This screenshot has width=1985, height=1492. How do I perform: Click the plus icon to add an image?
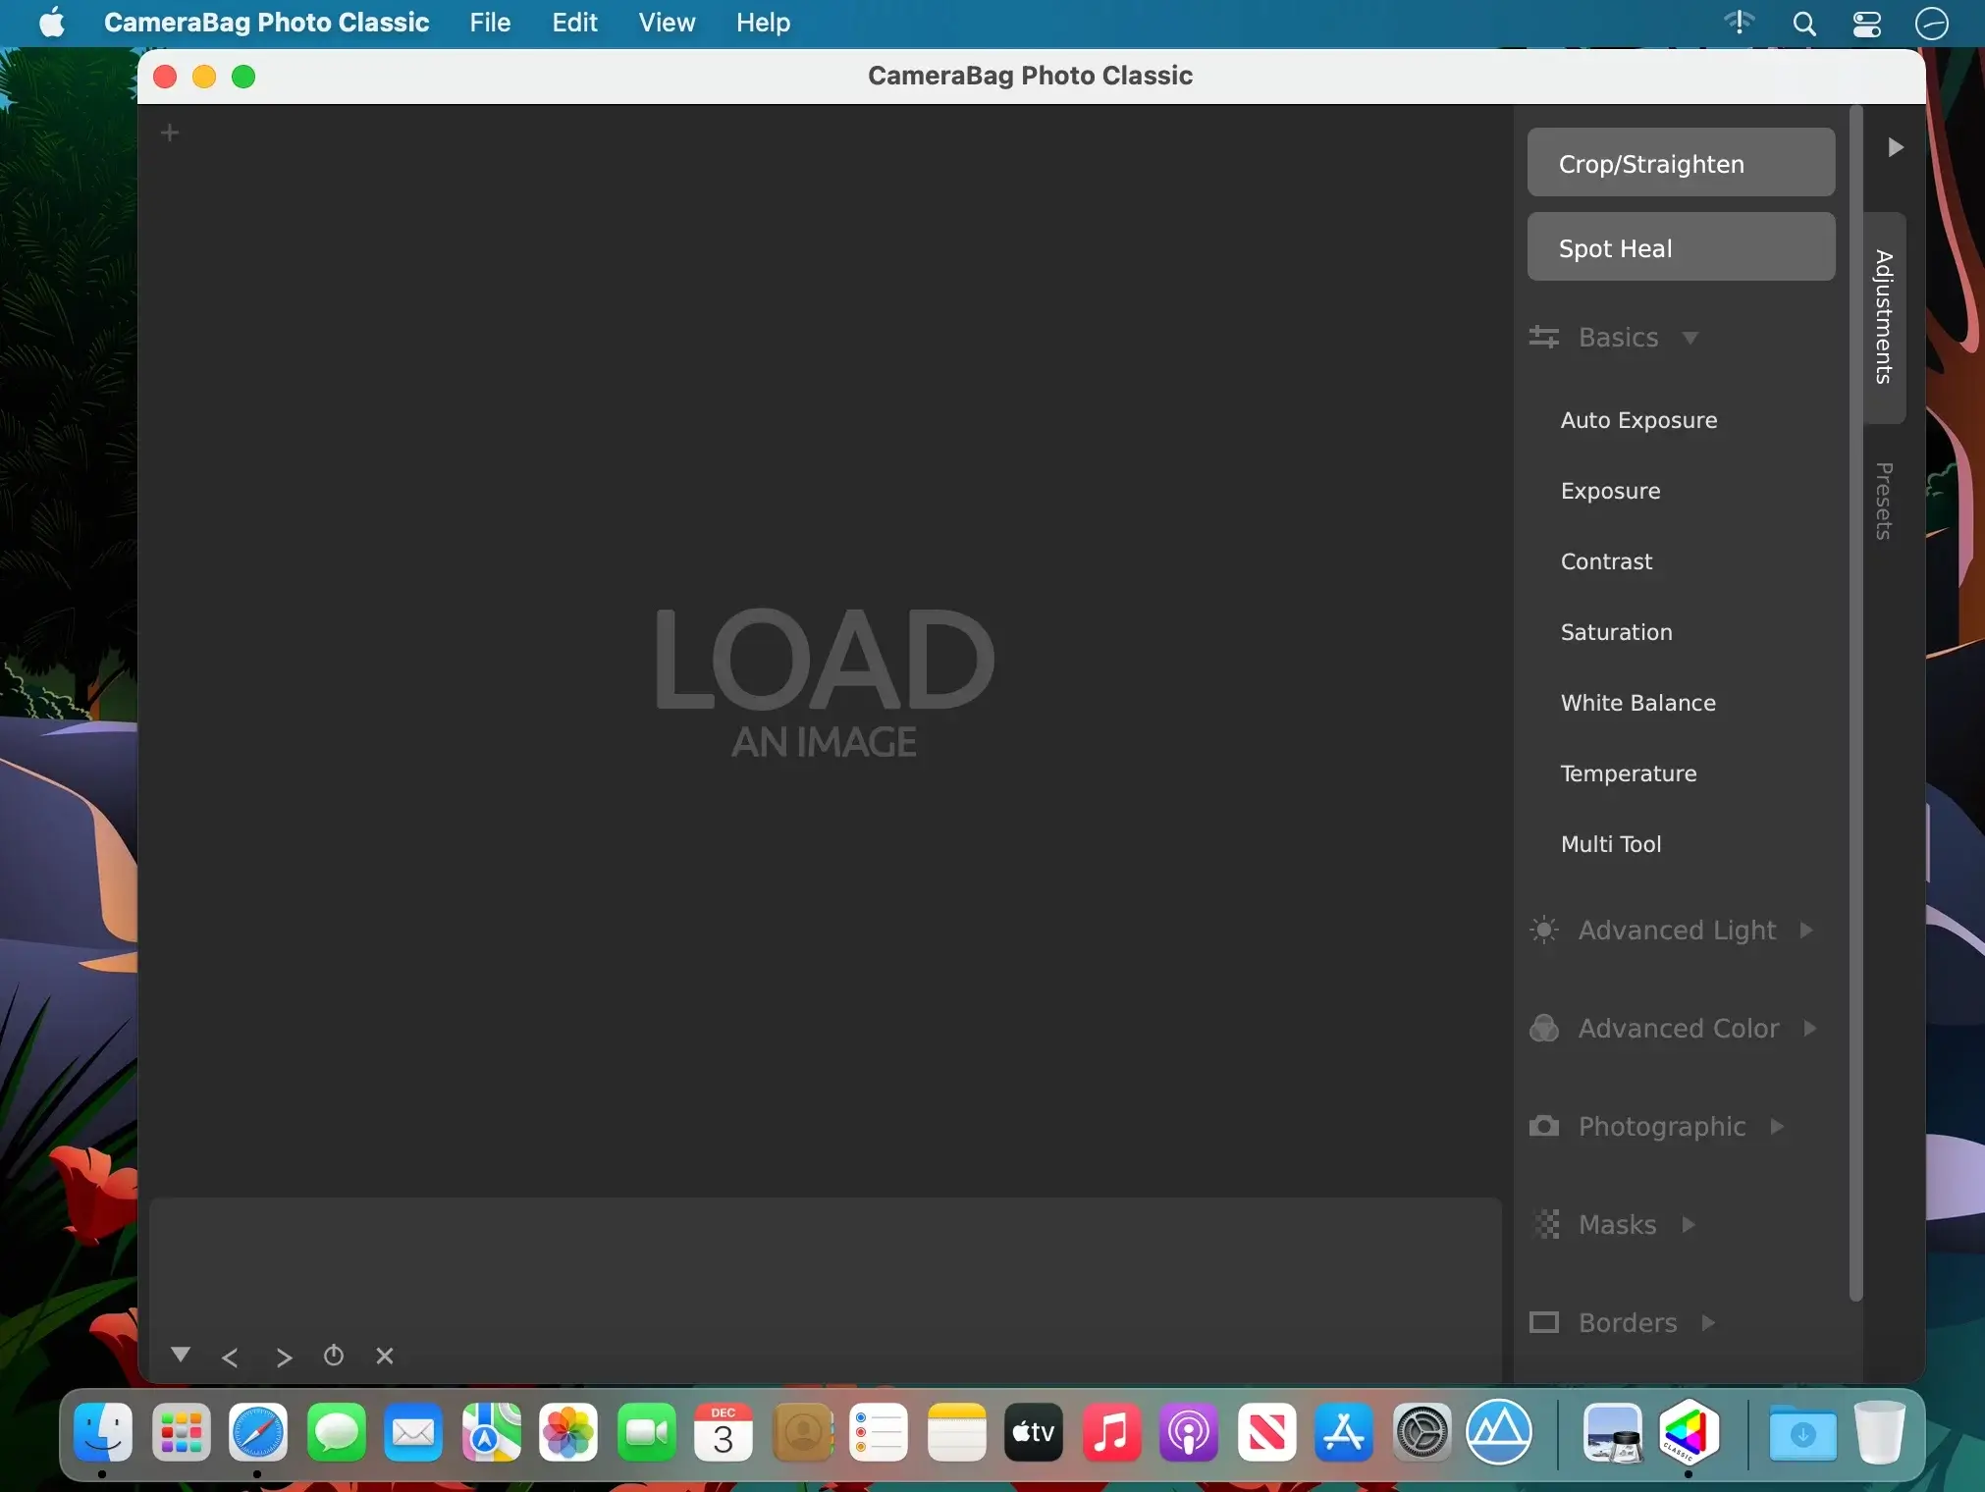(170, 133)
